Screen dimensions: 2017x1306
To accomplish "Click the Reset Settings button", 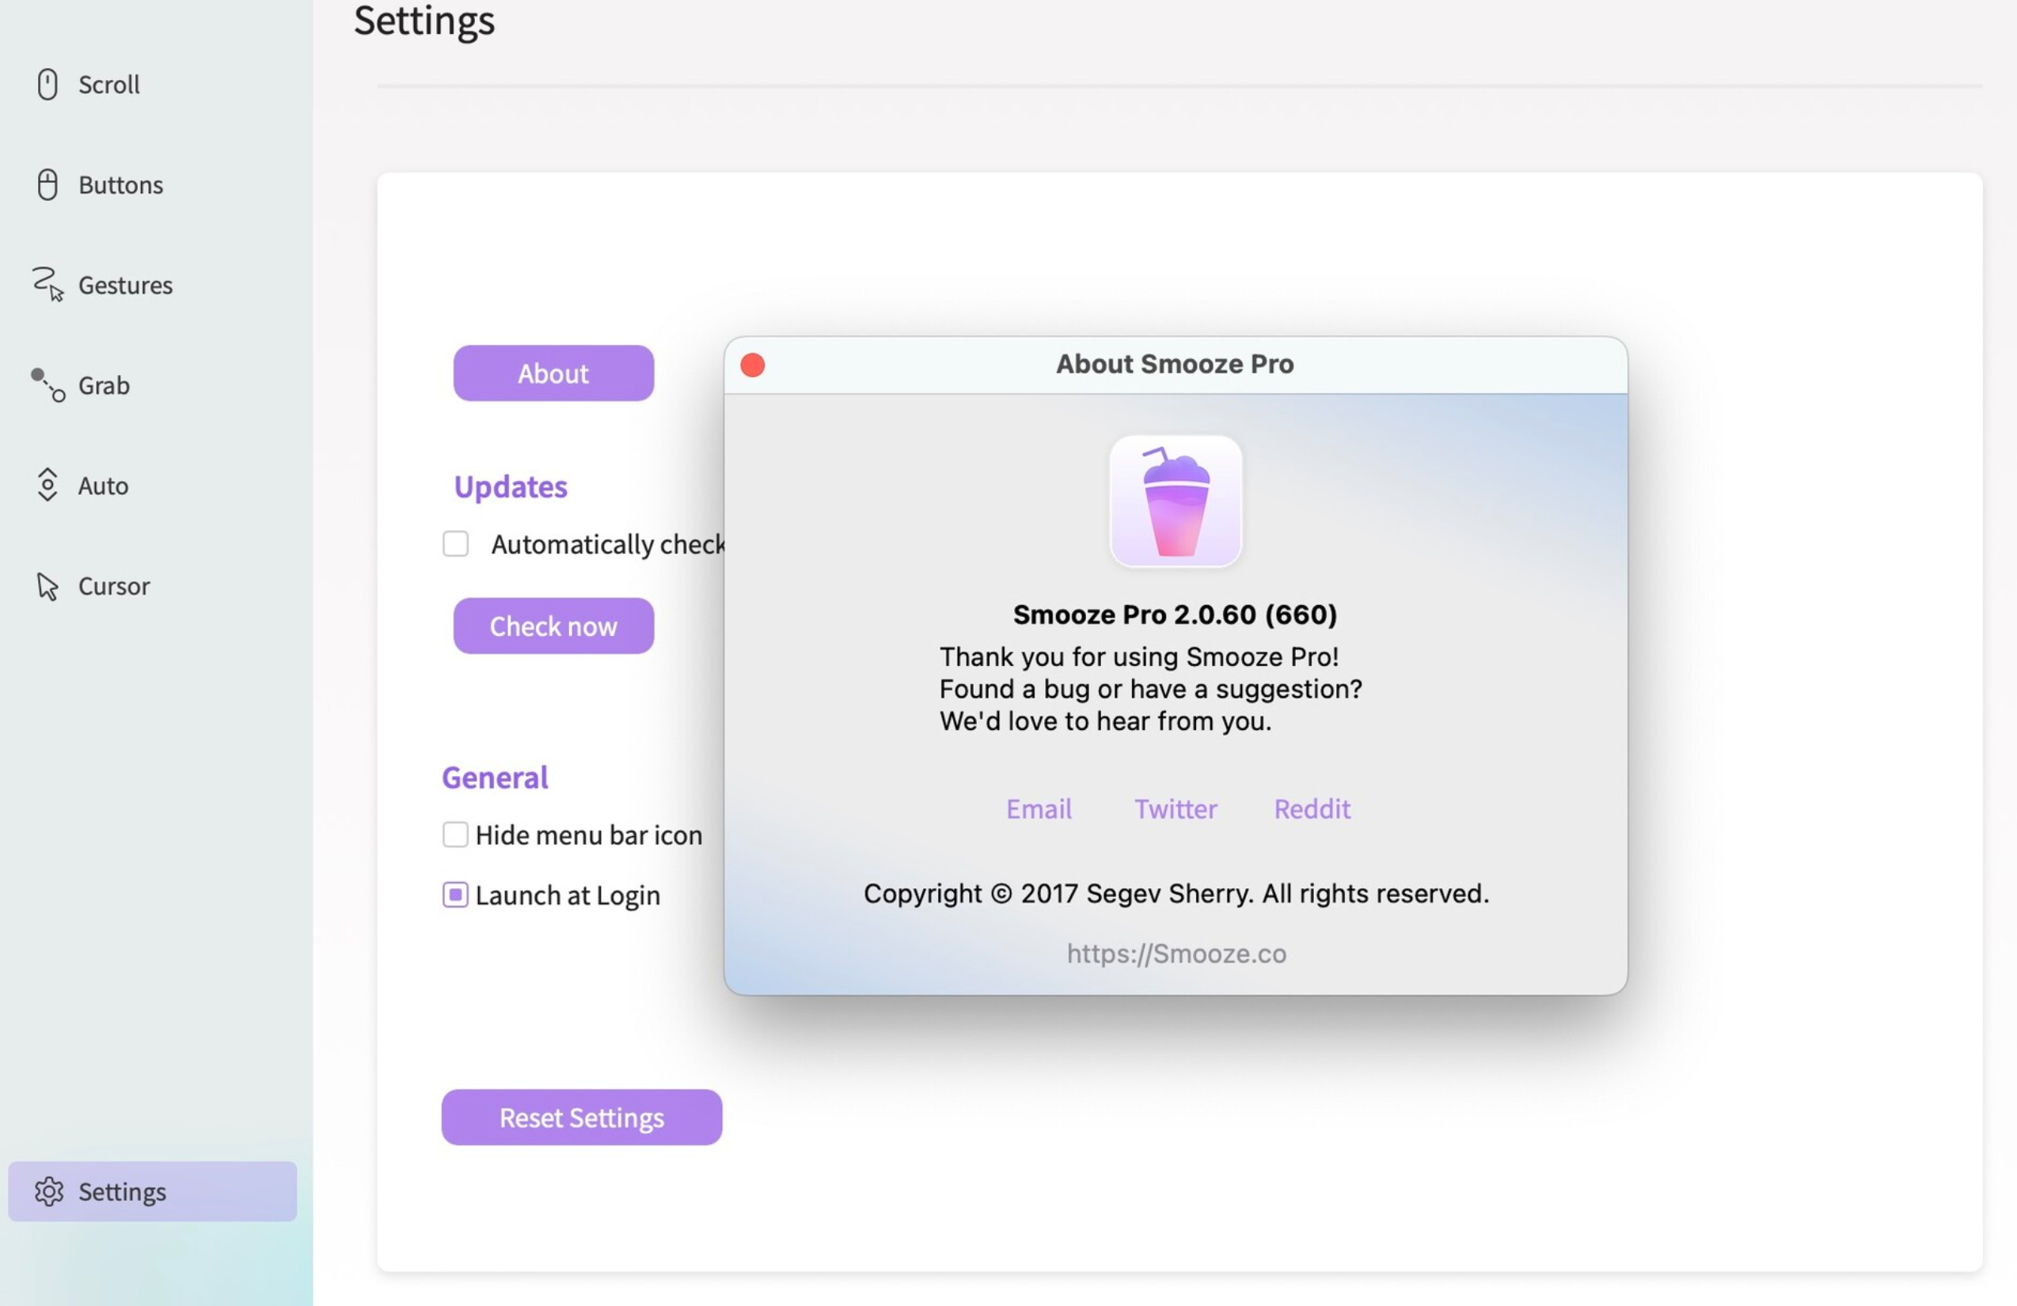I will tap(581, 1116).
